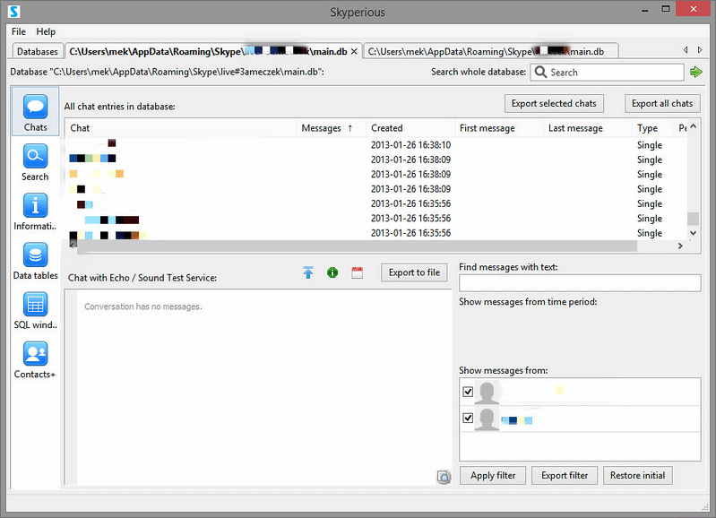This screenshot has height=518, width=716.
Task: Click Export to file button
Action: [414, 272]
